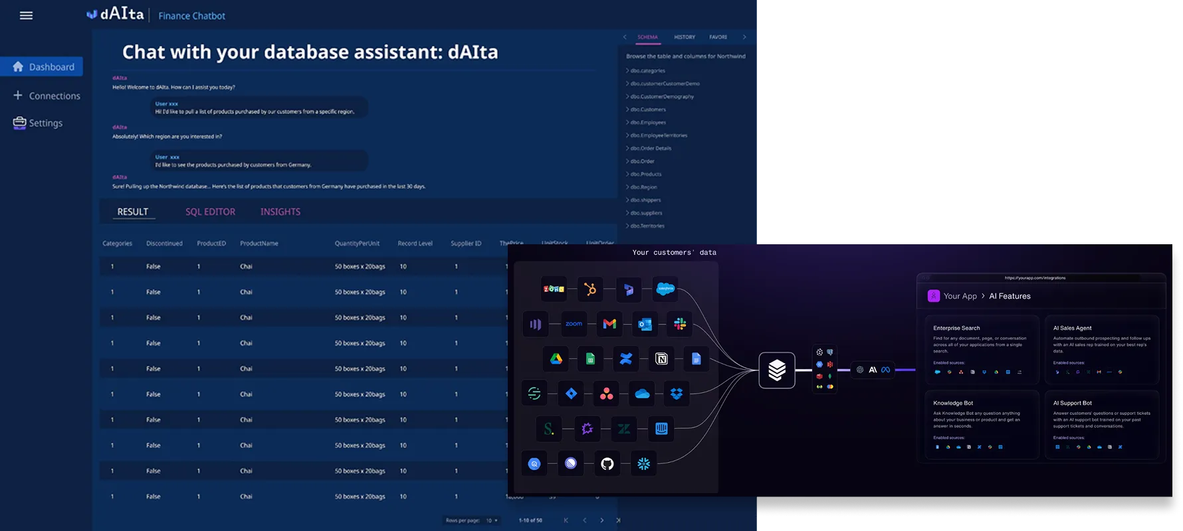Image resolution: width=1183 pixels, height=531 pixels.
Task: Switch to the FAVORE tab
Action: (x=718, y=37)
